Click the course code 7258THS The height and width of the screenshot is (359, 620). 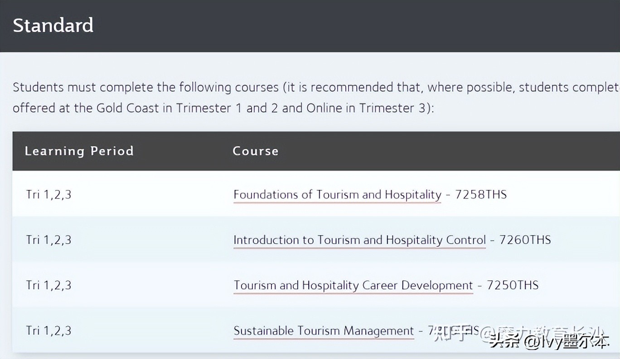click(481, 195)
